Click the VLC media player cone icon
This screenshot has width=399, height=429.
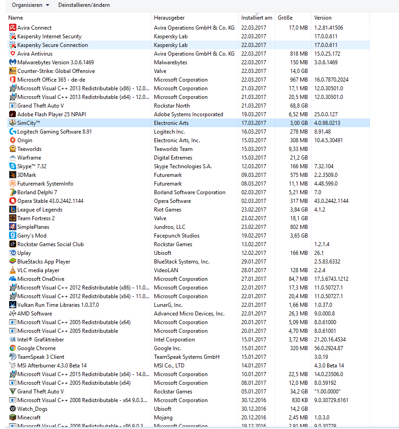tap(13, 270)
